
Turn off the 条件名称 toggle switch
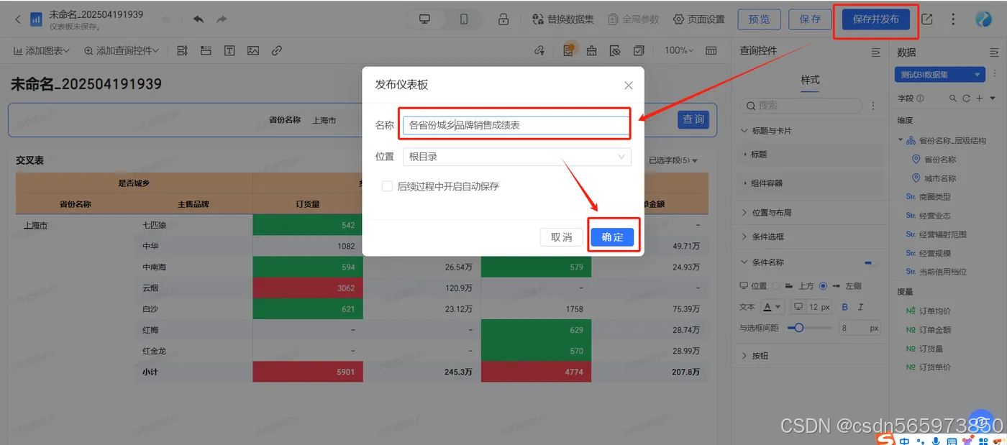(x=869, y=262)
